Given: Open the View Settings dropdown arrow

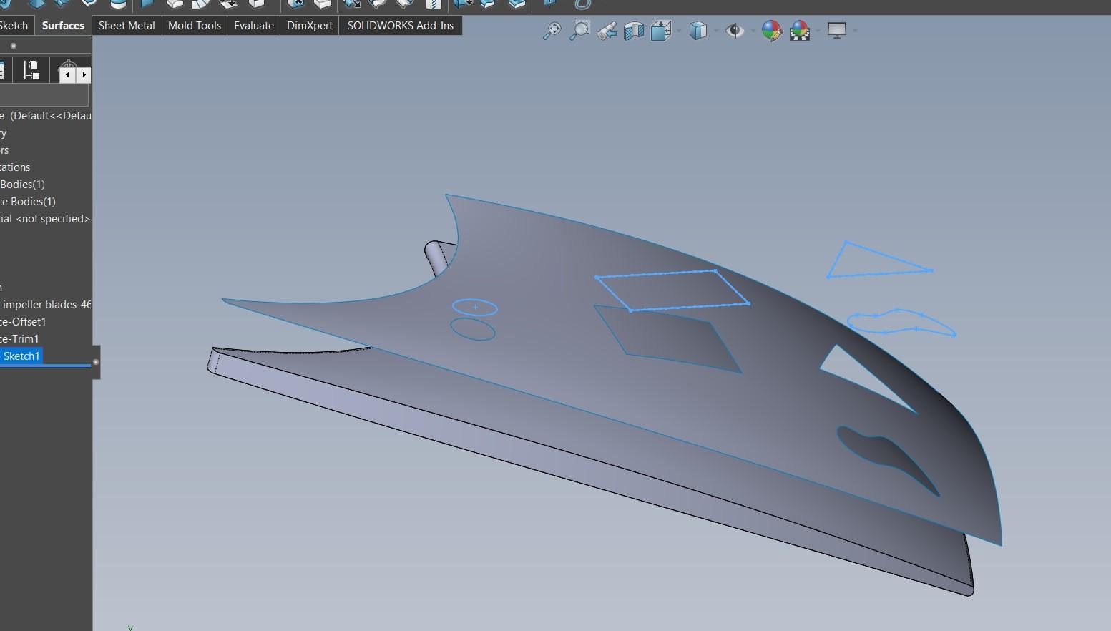Looking at the screenshot, I should coord(855,31).
